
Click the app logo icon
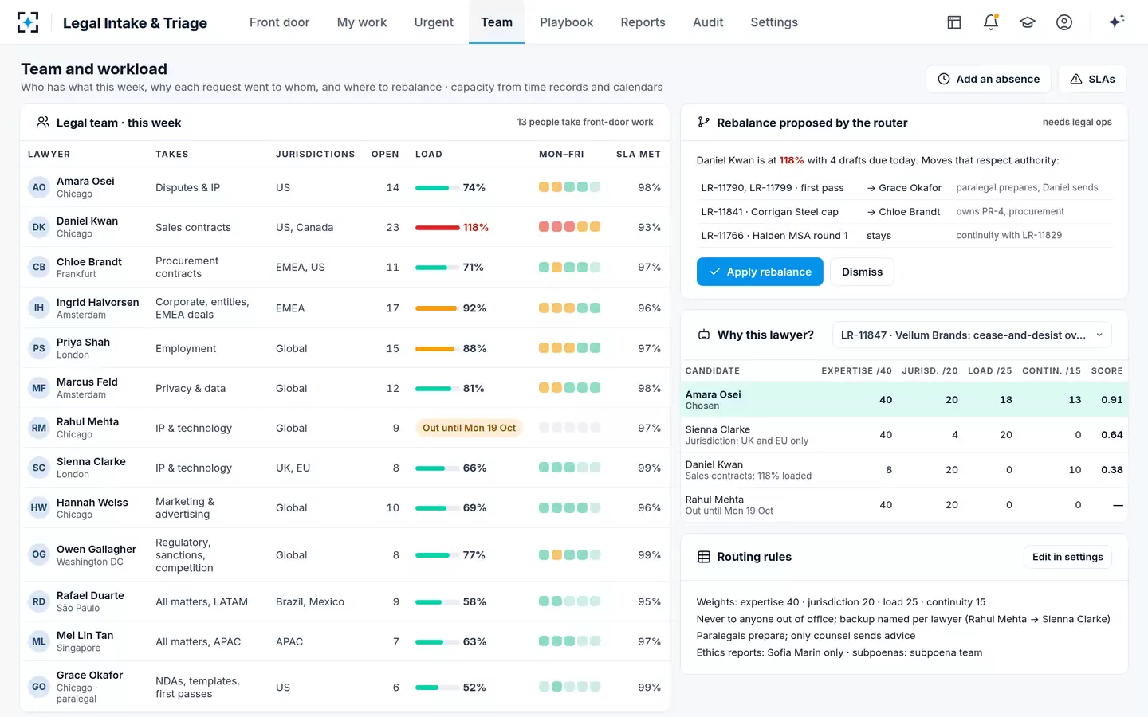click(x=28, y=22)
